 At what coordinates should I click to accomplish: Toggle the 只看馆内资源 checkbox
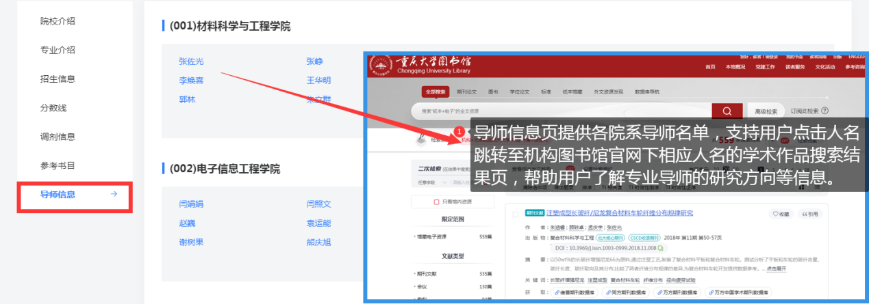coord(436,202)
